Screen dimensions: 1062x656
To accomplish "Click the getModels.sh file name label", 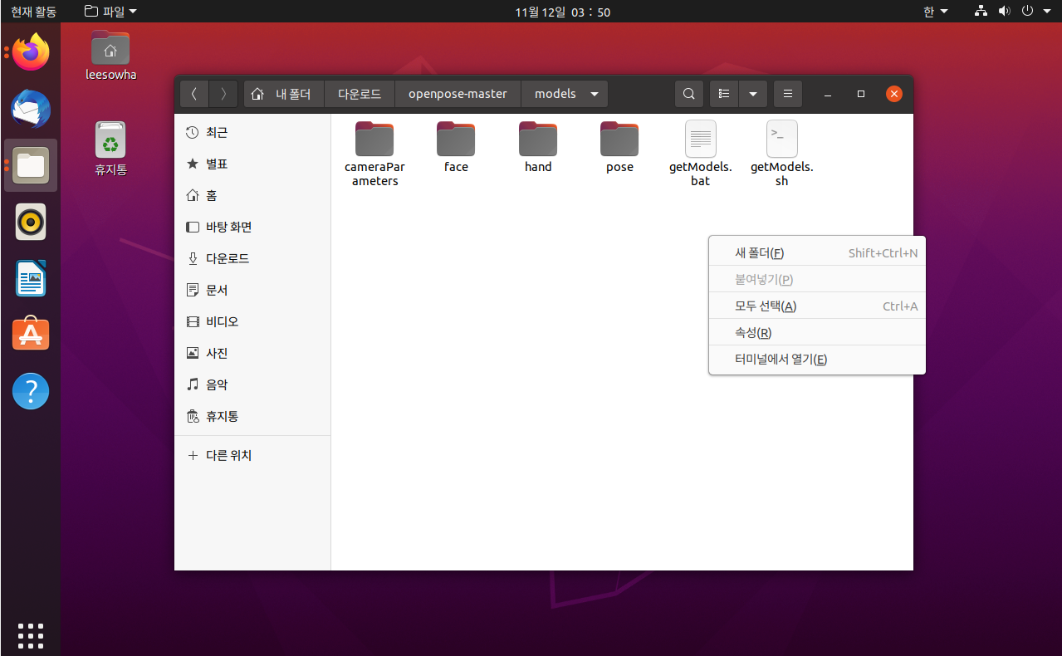I will 782,174.
